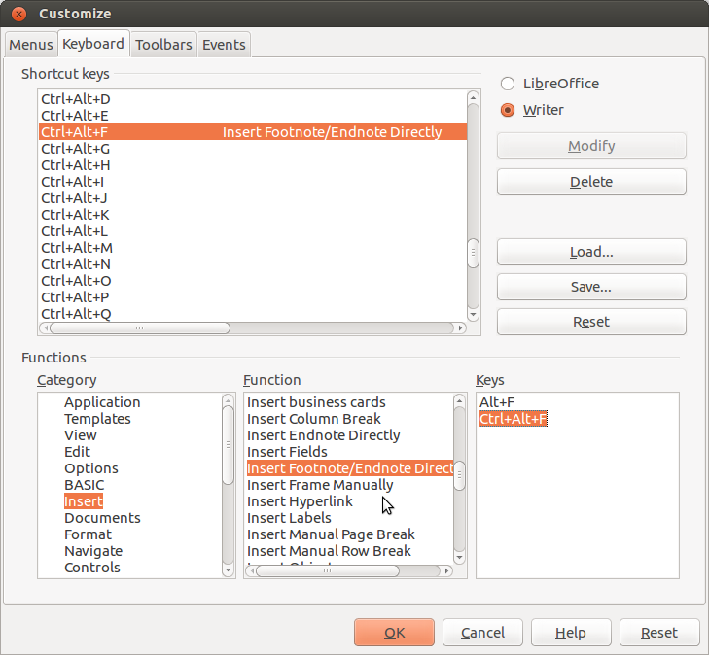Choose the View category
Screen dimensions: 709x655
81,435
